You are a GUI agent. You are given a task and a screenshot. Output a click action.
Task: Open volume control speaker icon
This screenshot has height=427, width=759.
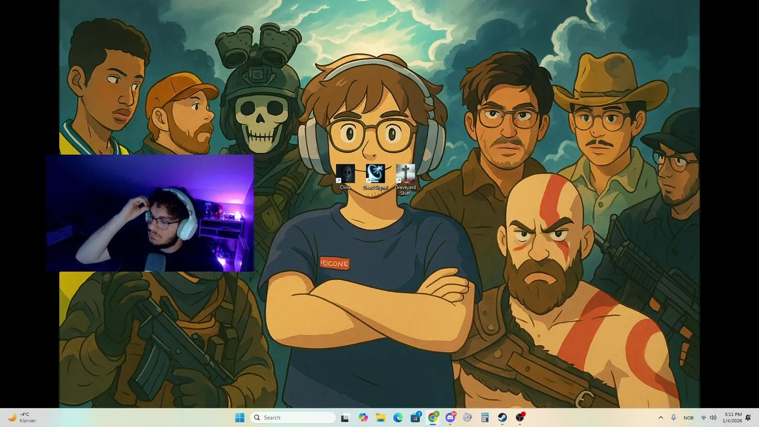click(713, 418)
